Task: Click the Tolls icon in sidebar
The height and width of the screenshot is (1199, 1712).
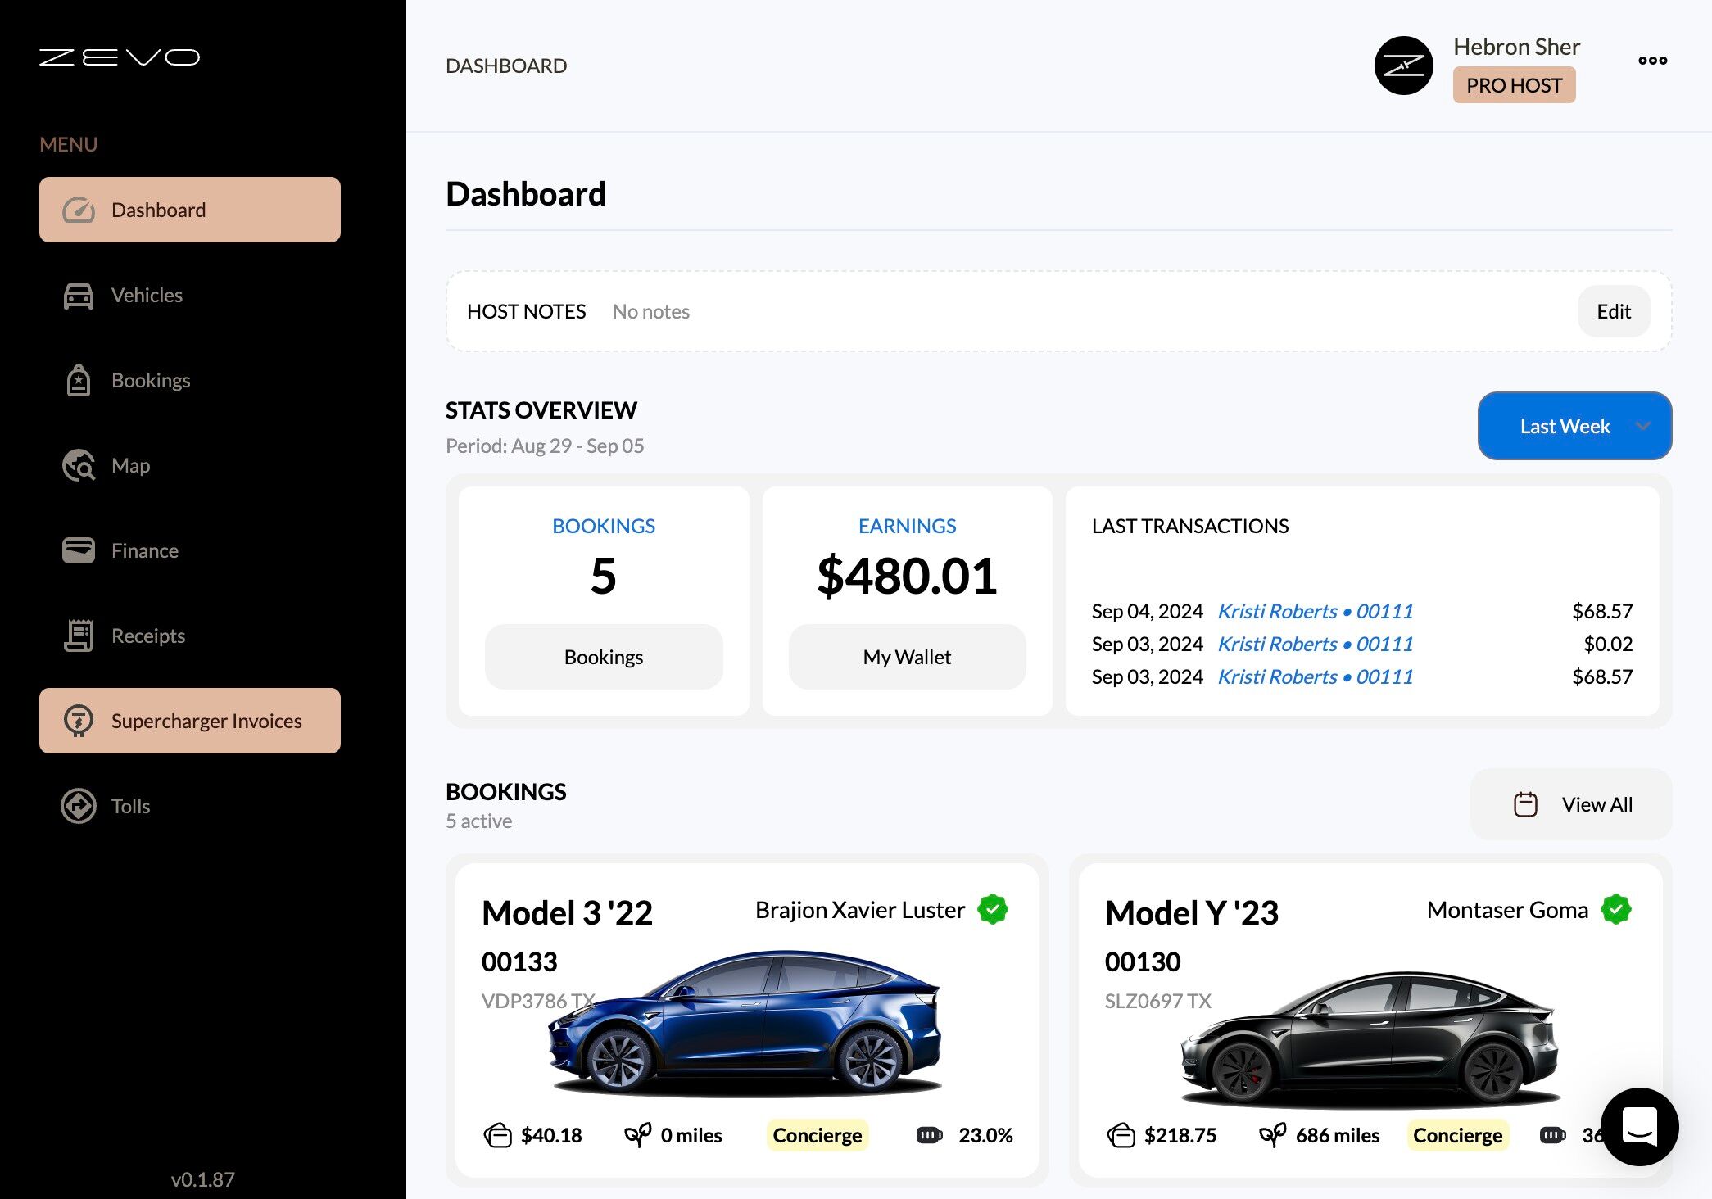Action: tap(79, 806)
